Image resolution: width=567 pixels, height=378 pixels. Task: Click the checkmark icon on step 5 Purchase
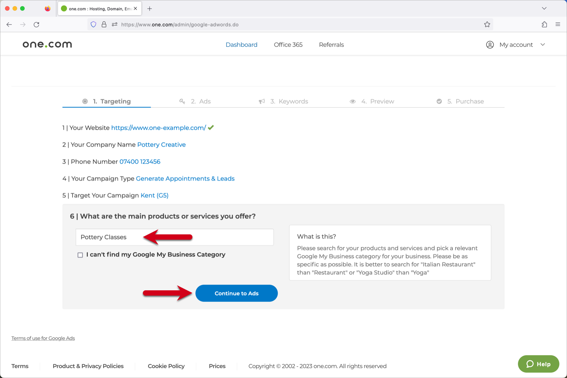[439, 101]
